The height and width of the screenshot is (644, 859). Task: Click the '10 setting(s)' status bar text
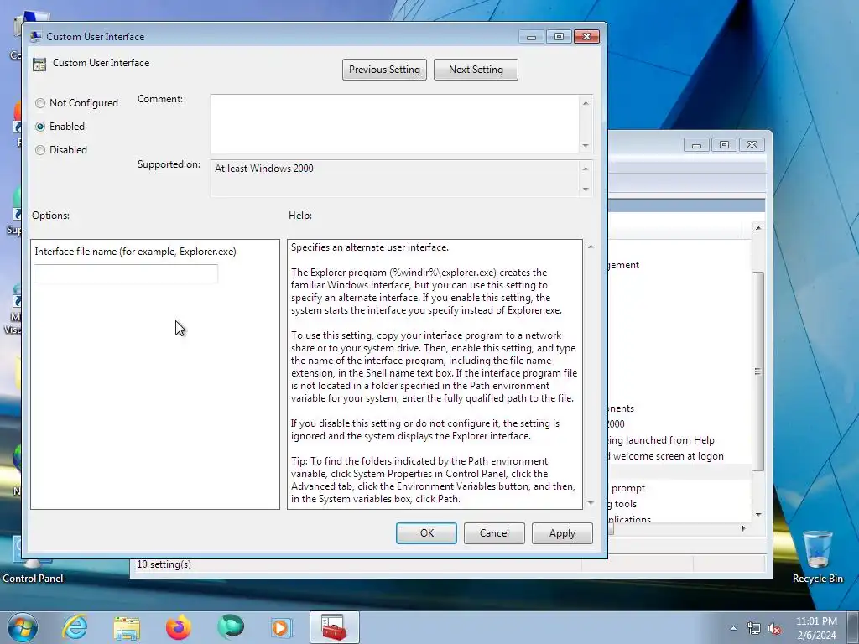click(x=164, y=564)
